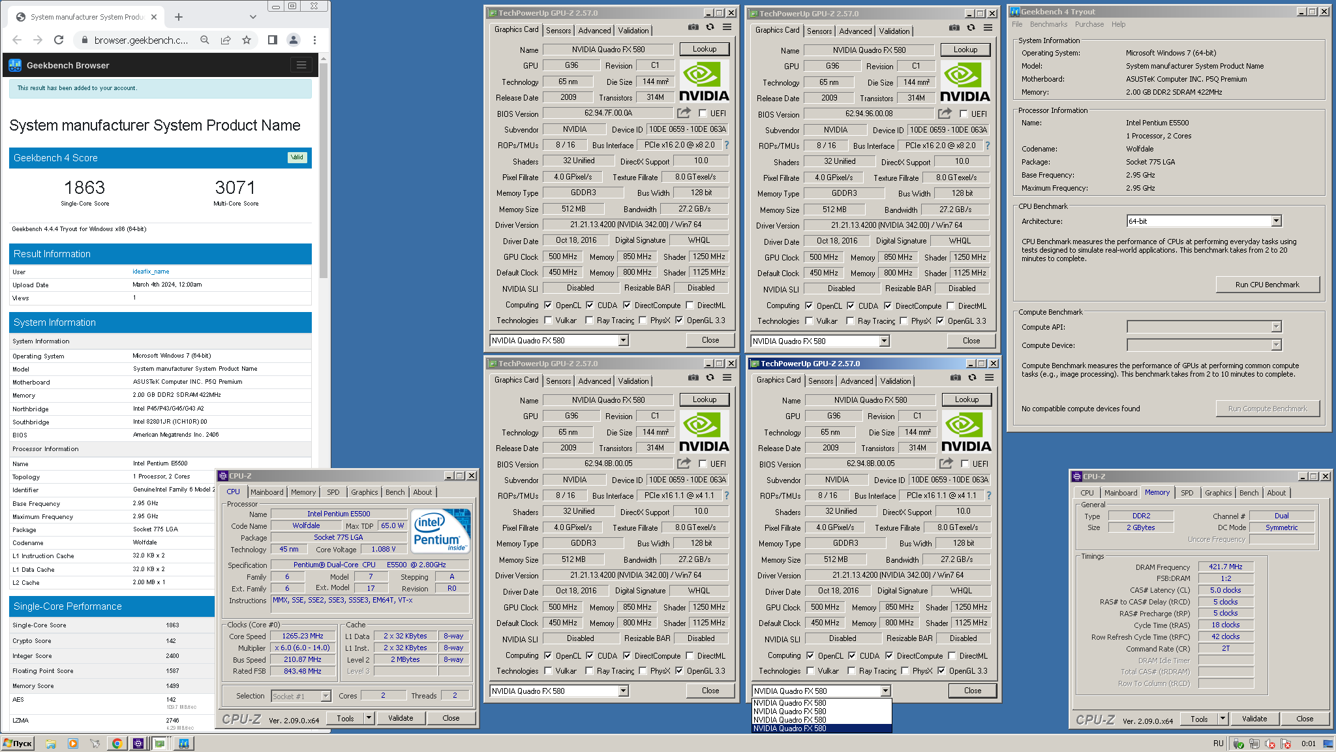The height and width of the screenshot is (752, 1336).
Task: Click RU language indicator in taskbar
Action: click(1219, 744)
